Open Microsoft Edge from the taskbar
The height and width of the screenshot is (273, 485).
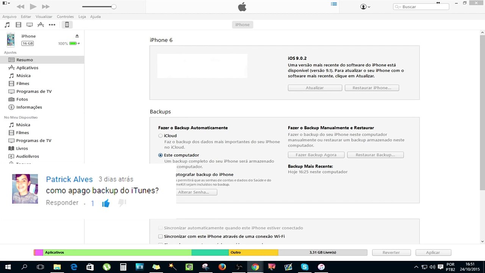click(x=74, y=267)
